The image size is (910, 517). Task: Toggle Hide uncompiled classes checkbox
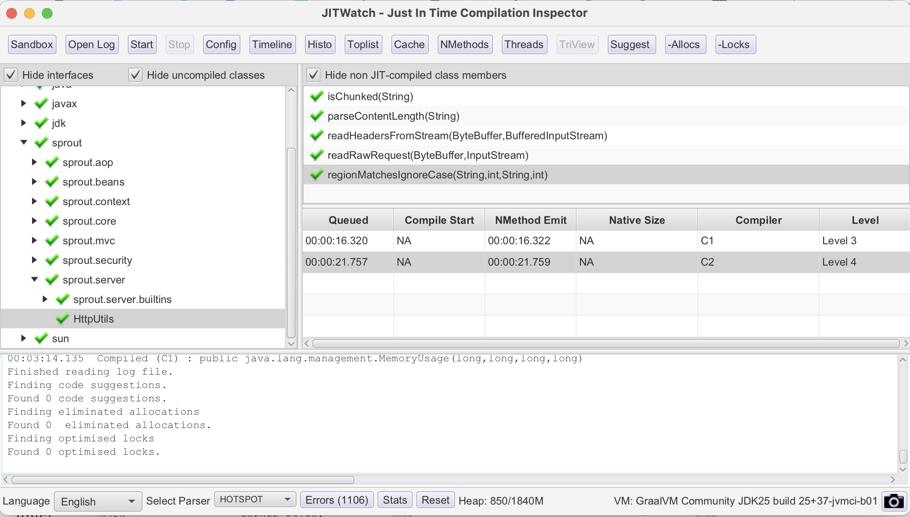135,75
